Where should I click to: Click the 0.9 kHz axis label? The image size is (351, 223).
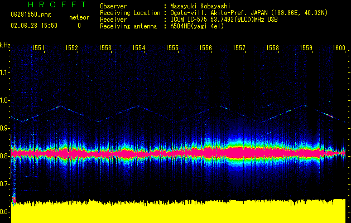pos(4,128)
